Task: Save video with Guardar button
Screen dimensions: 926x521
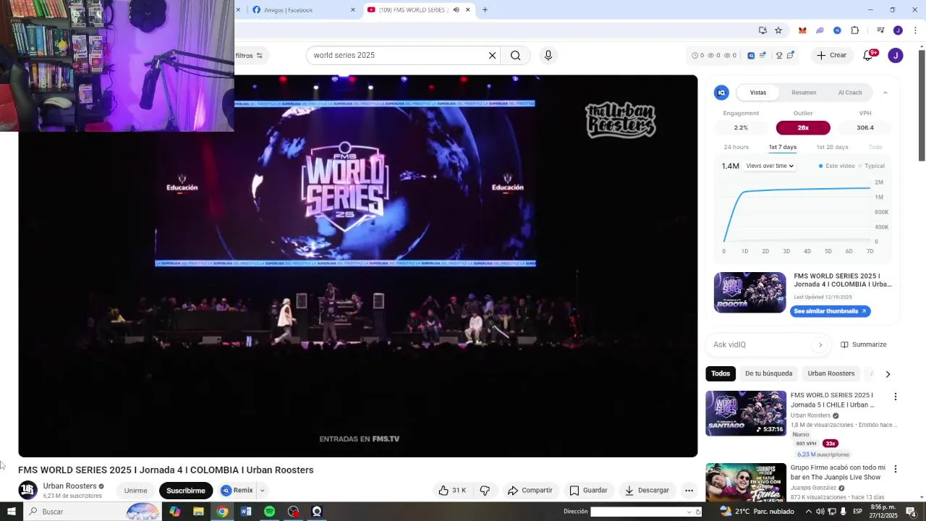Action: click(588, 491)
